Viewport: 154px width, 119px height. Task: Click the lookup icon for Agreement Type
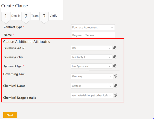coord(115,66)
